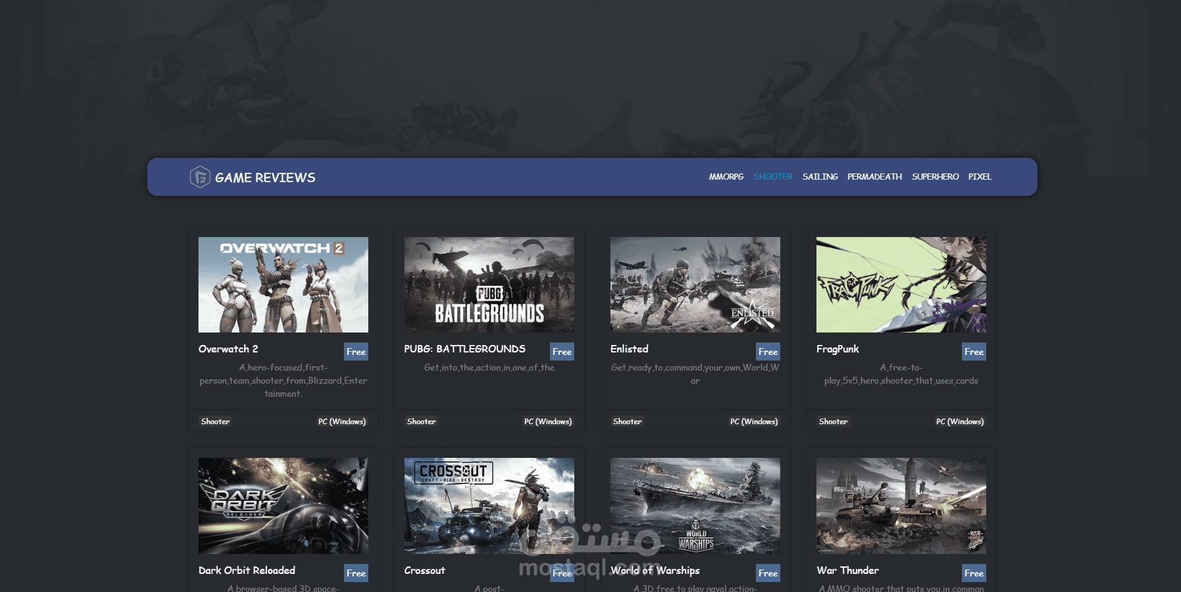This screenshot has height=592, width=1181.
Task: Click the Free badge on Enlisted
Action: pos(768,352)
